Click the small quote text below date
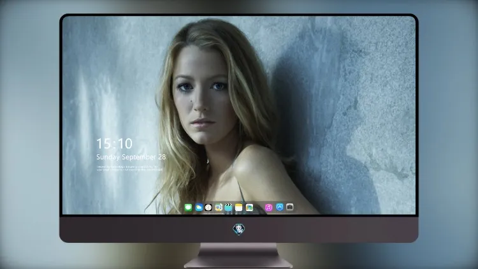Image resolution: width=478 pixels, height=269 pixels. (129, 168)
